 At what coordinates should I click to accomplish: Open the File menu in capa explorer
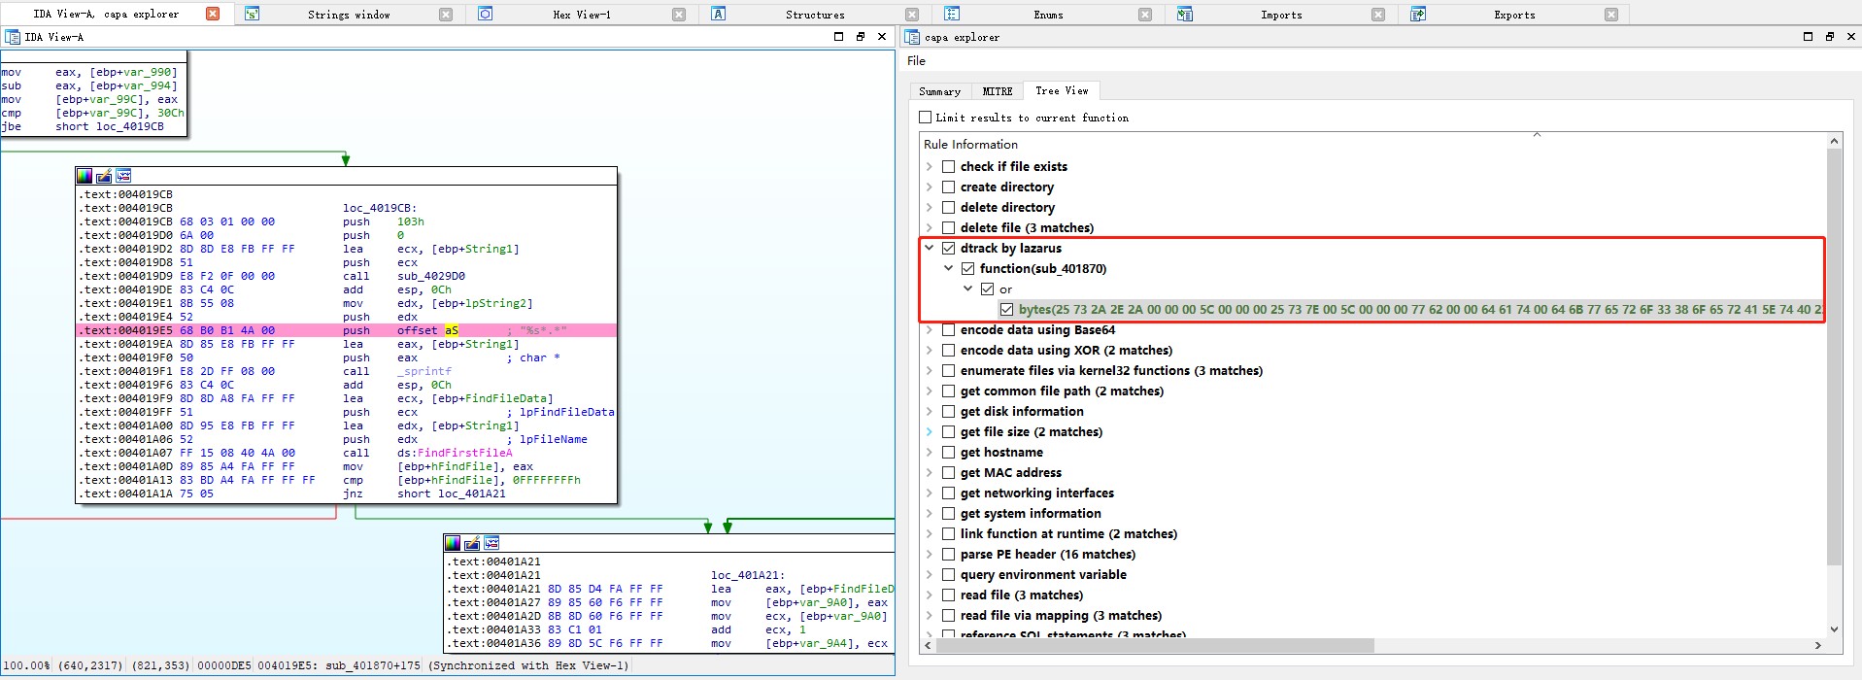pyautogui.click(x=916, y=60)
